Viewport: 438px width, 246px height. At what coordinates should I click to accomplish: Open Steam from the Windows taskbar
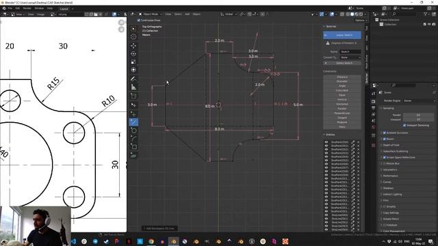pyautogui.click(x=107, y=241)
